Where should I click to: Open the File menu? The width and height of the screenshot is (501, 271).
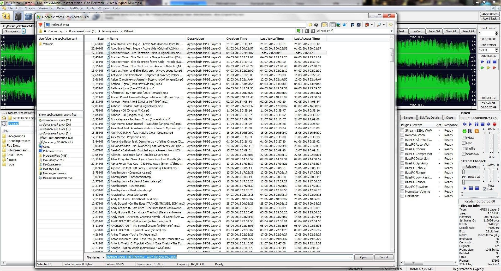[x=10, y=8]
